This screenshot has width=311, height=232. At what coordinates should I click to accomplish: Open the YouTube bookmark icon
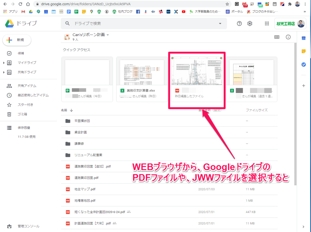click(184, 12)
